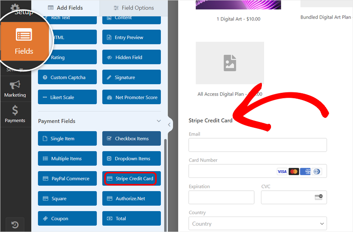Add a Dropdown Items payment field

pyautogui.click(x=132, y=158)
